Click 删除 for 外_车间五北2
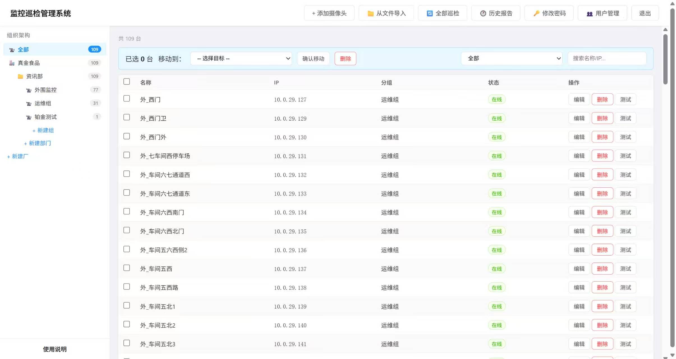Screen dimensions: 676x359 602,325
